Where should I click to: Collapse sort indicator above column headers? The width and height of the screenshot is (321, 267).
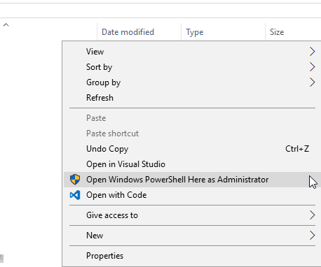pyautogui.click(x=6, y=24)
